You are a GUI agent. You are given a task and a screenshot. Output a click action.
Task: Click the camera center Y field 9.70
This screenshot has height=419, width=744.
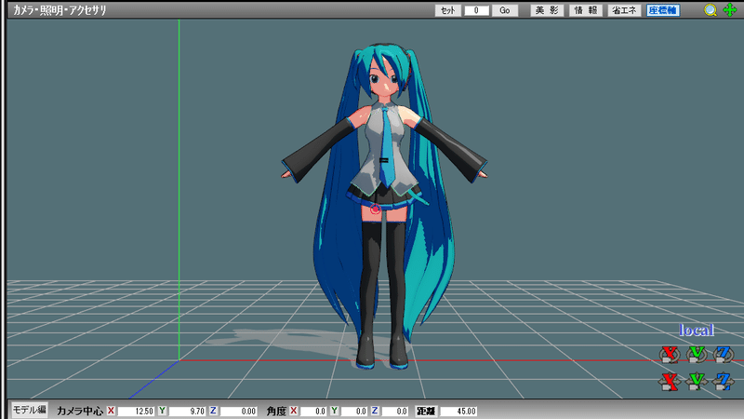pos(187,411)
